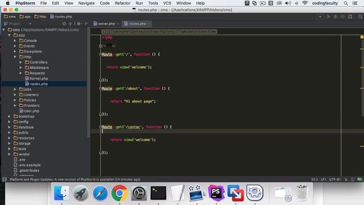Launch Safari from the Dock

[100, 193]
